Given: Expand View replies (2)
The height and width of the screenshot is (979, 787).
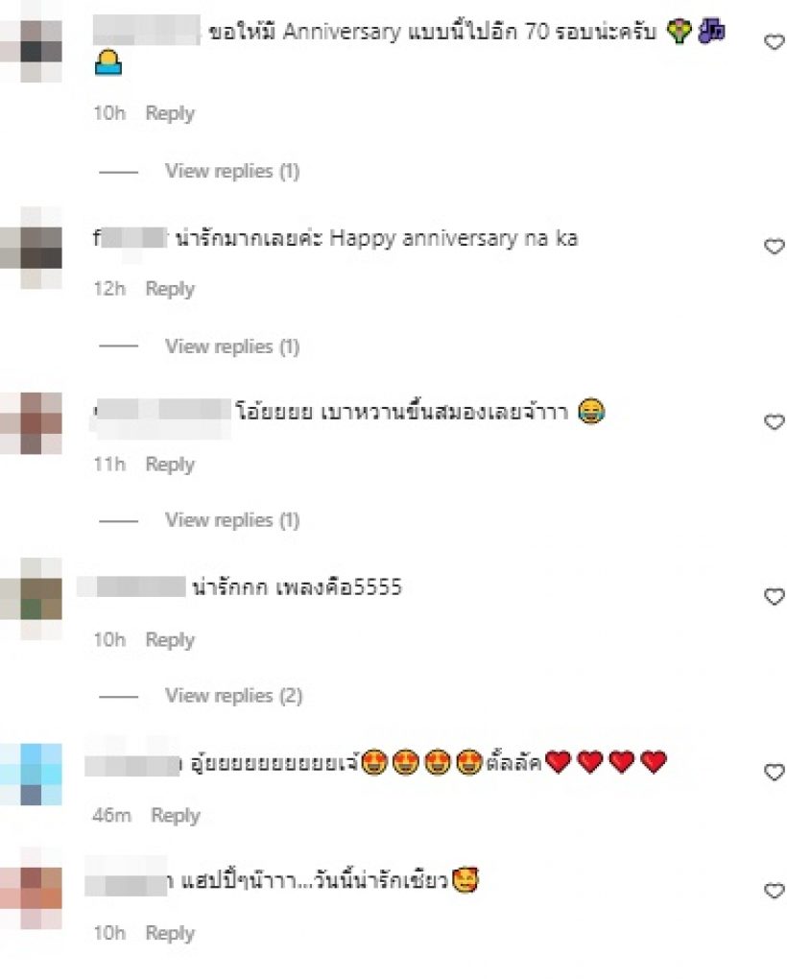Looking at the screenshot, I should 233,695.
